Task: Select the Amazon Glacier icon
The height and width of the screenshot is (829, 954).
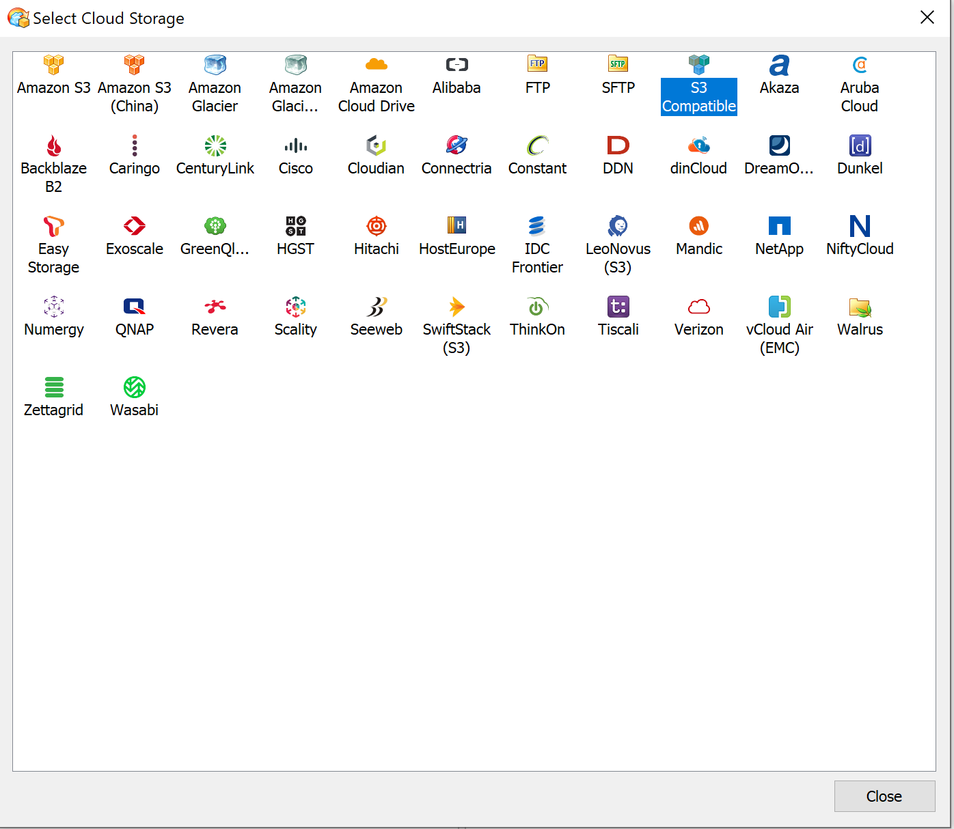Action: 215,65
